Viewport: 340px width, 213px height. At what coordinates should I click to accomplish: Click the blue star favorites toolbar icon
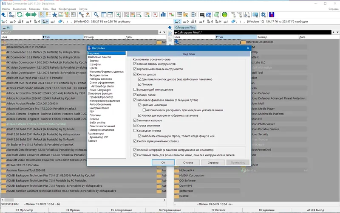[x=55, y=15]
